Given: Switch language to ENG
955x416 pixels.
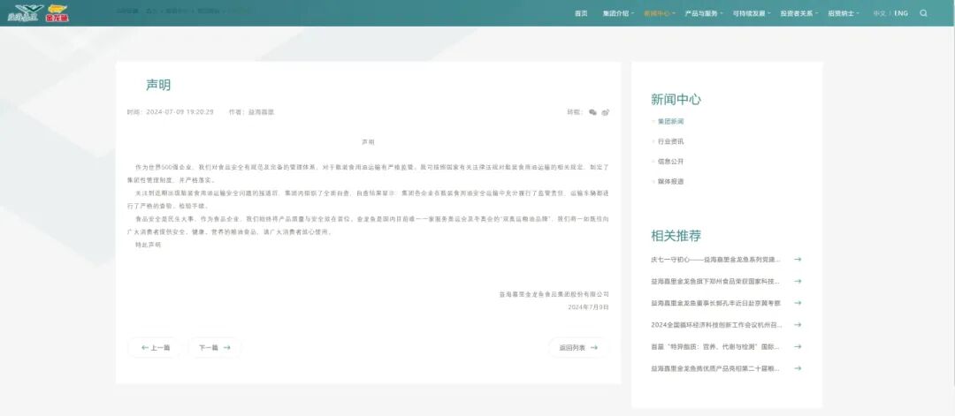Looking at the screenshot, I should (901, 12).
